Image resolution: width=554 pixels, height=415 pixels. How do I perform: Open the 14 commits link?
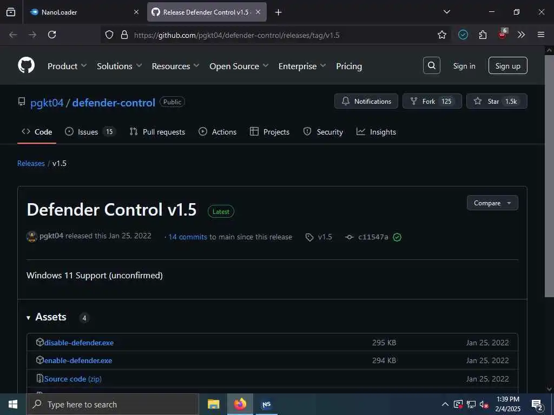(x=188, y=237)
